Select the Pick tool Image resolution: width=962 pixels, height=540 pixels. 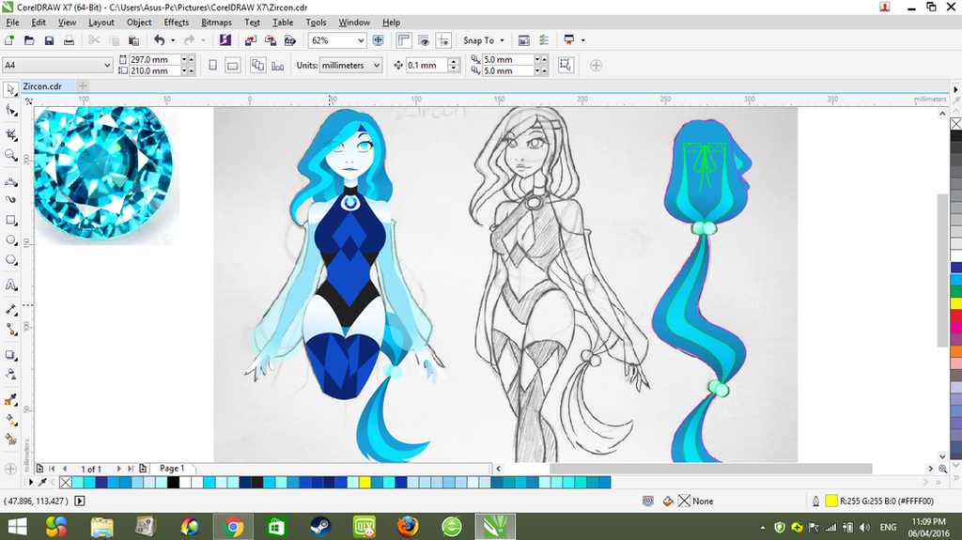[x=10, y=89]
